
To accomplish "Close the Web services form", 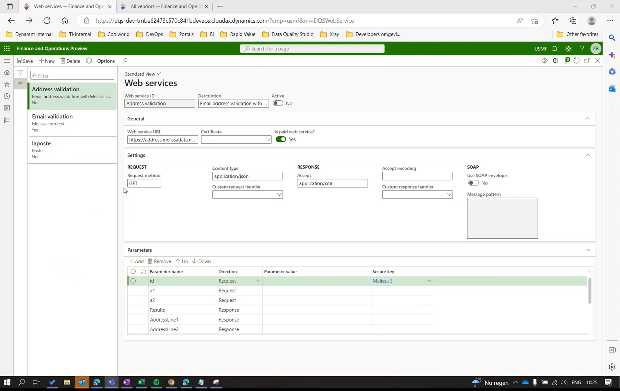I will click(x=598, y=61).
